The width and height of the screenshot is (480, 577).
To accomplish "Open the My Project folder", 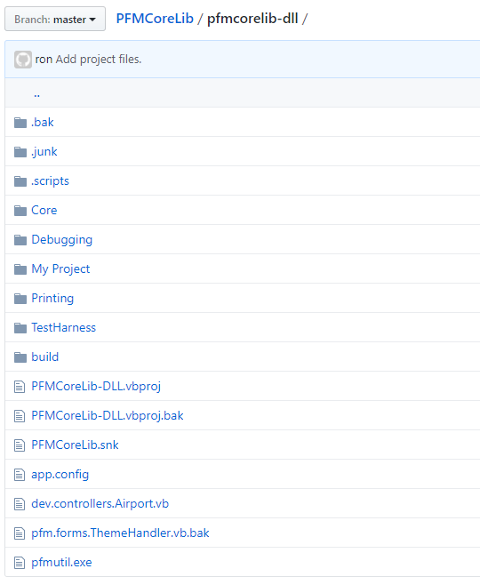I will pos(60,269).
